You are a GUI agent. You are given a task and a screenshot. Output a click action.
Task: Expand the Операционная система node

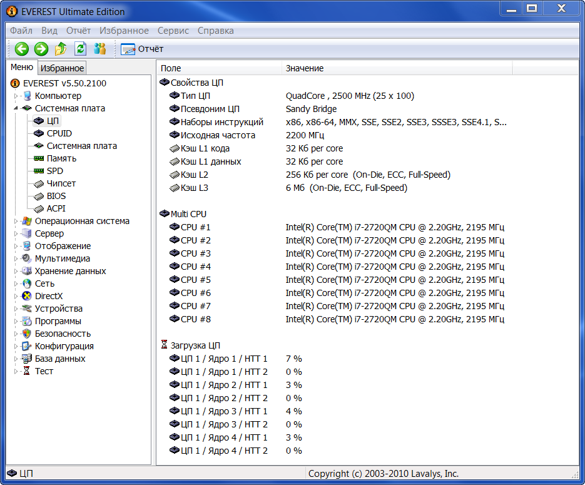16,221
